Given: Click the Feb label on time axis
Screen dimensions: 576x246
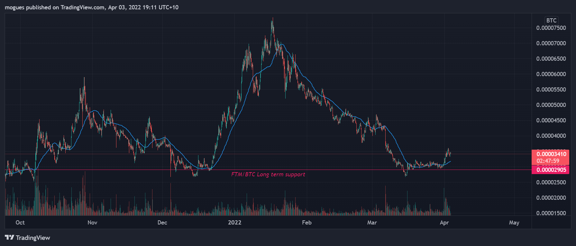Looking at the screenshot, I should 307,223.
